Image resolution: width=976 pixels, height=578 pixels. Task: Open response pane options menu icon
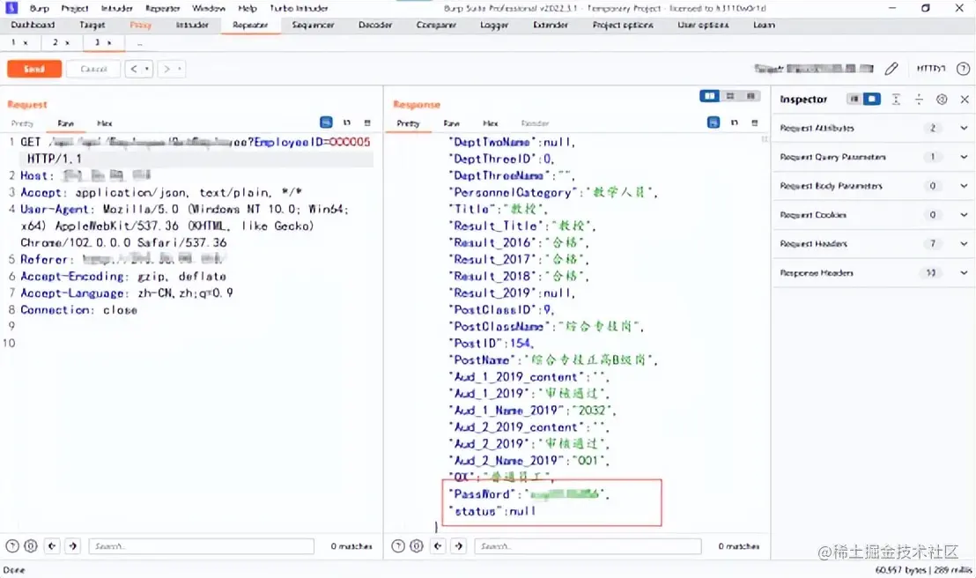(x=754, y=122)
